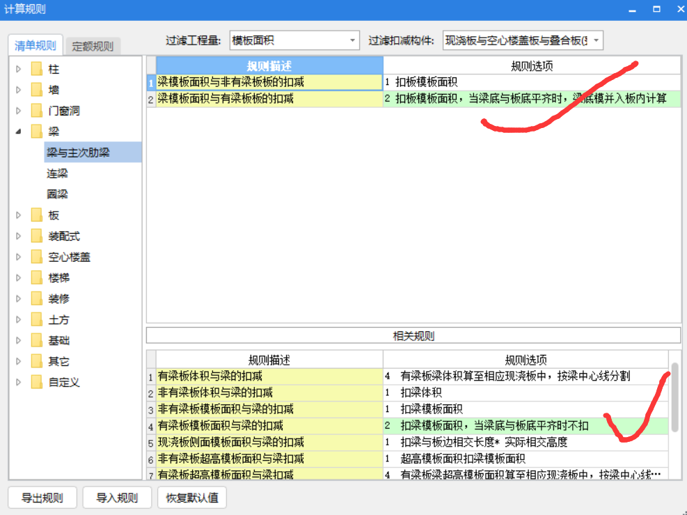
Task: Click the 土方 folder icon
Action: (x=37, y=319)
